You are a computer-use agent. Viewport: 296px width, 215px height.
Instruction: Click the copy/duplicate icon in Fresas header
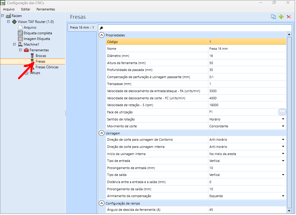tap(273, 17)
